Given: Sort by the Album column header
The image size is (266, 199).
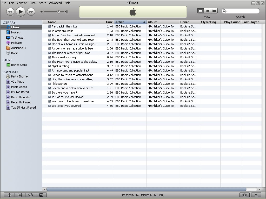Looking at the screenshot, I should [x=163, y=22].
